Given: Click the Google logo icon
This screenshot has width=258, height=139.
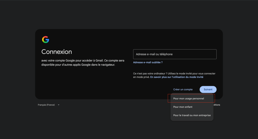Looking at the screenshot, I should (46, 39).
